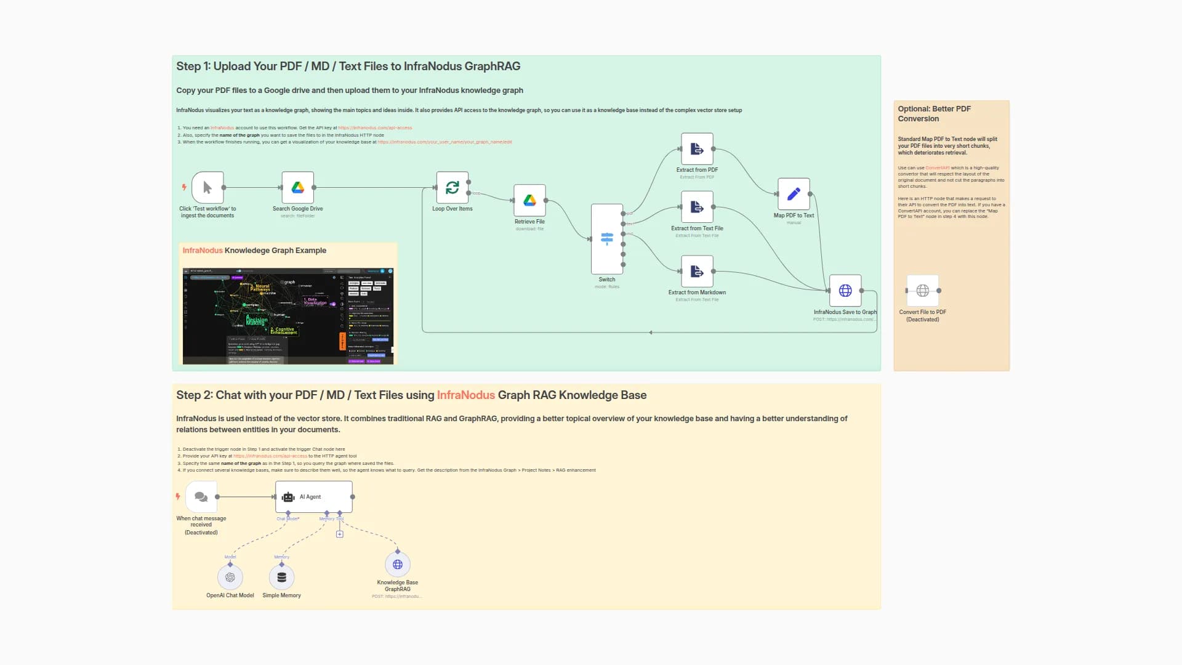Click the 'Test workflow' manual trigger node
Image resolution: width=1182 pixels, height=665 pixels.
[207, 188]
